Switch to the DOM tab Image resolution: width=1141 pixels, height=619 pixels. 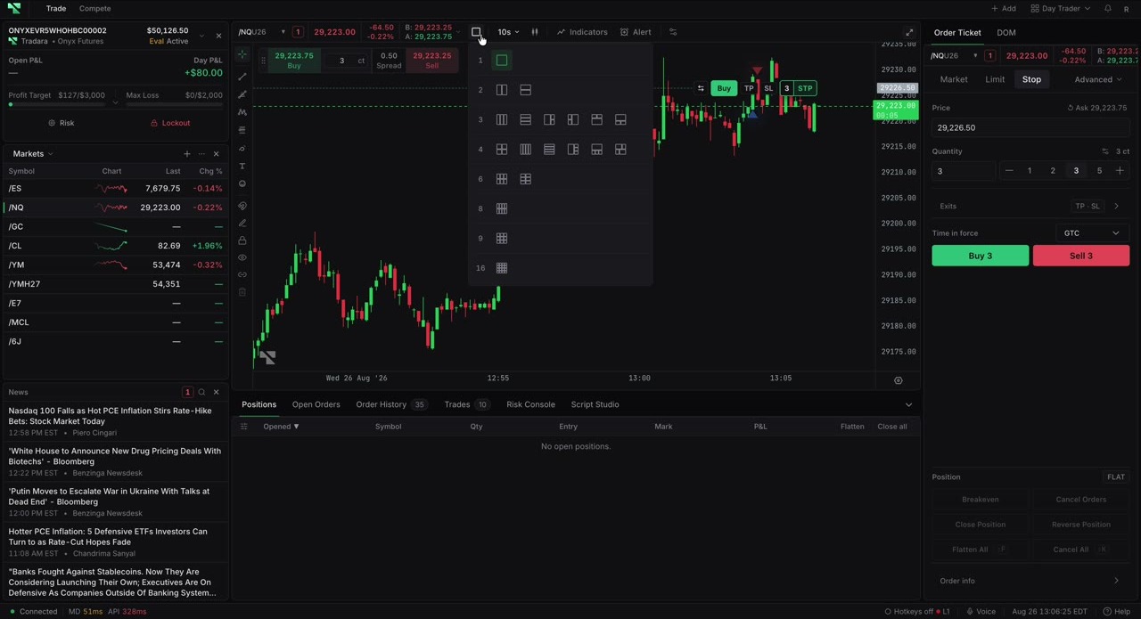[x=1006, y=33]
